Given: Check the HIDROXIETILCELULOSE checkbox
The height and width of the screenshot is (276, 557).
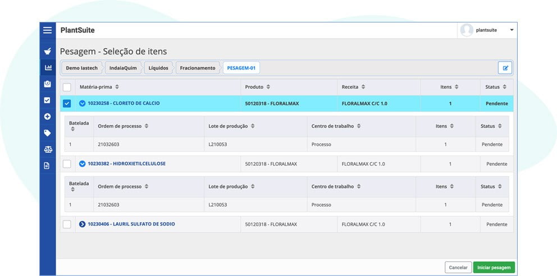Looking at the screenshot, I should tap(67, 164).
